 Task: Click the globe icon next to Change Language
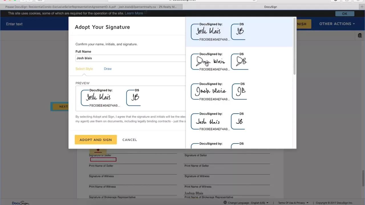coord(225,202)
